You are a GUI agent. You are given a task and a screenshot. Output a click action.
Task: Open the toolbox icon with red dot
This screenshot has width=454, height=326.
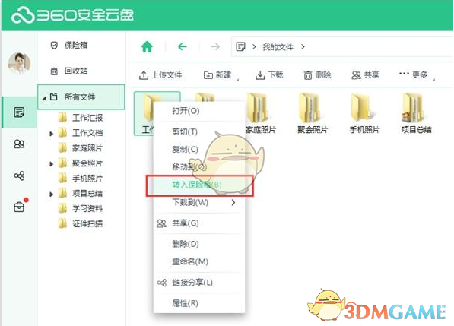tap(20, 206)
